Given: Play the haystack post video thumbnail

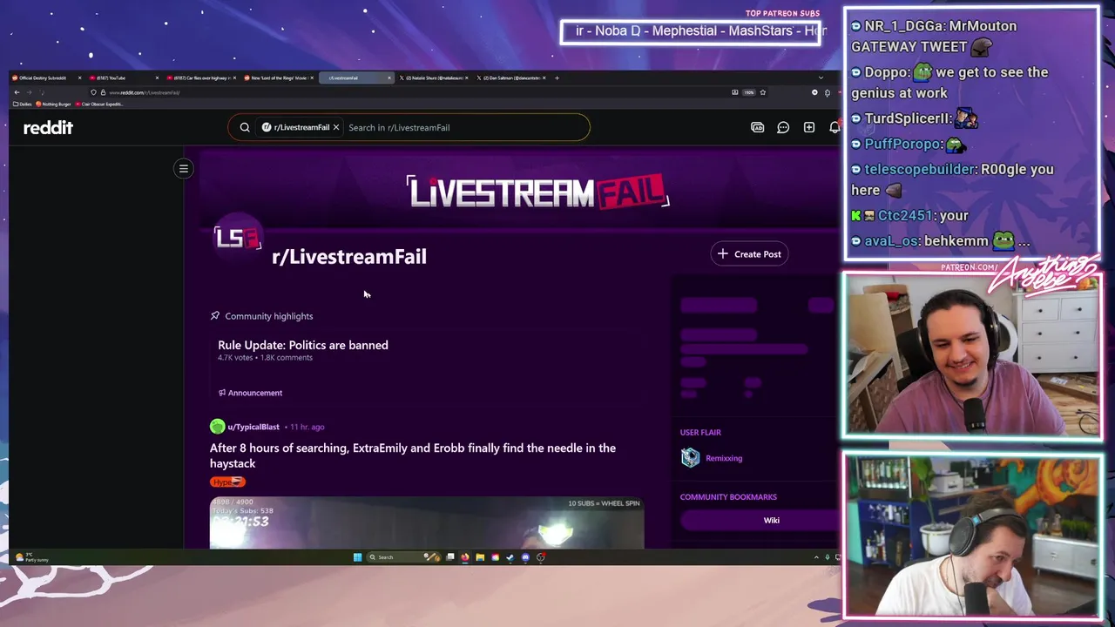Looking at the screenshot, I should [427, 522].
